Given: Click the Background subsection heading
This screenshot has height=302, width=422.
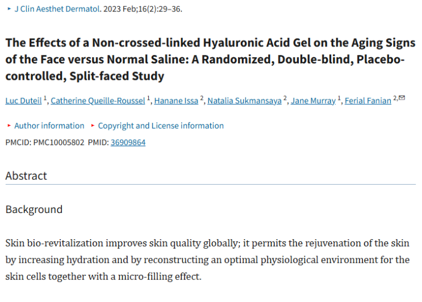Looking at the screenshot, I should click(34, 209).
